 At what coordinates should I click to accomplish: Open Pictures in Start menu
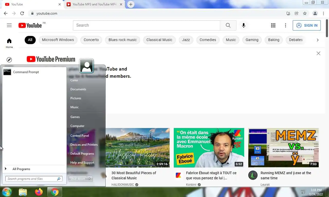click(76, 98)
